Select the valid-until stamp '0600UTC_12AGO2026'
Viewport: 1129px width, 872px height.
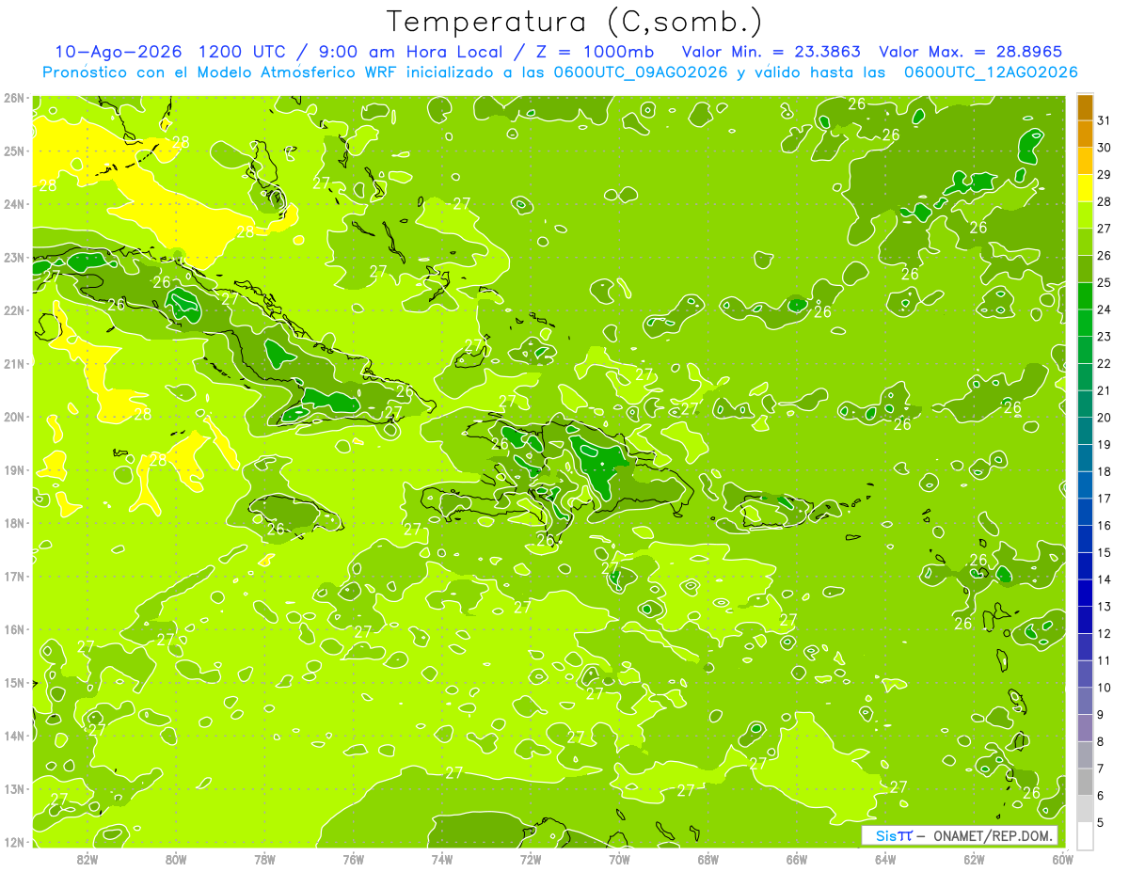click(991, 71)
